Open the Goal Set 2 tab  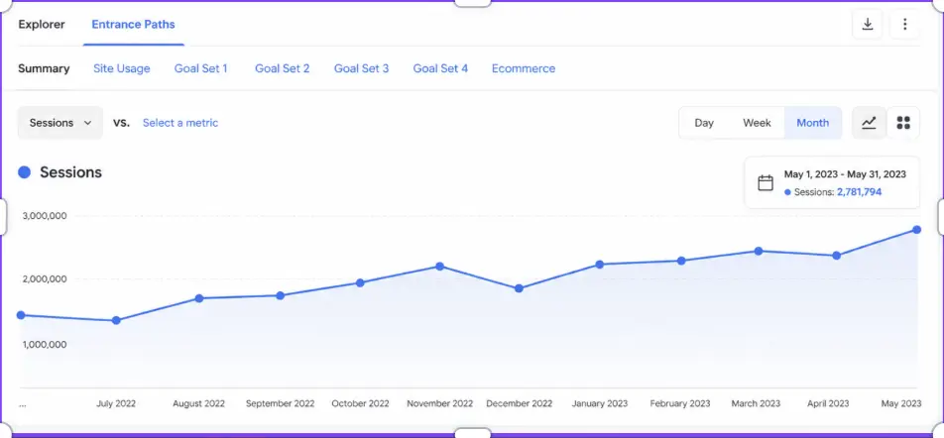(x=283, y=68)
